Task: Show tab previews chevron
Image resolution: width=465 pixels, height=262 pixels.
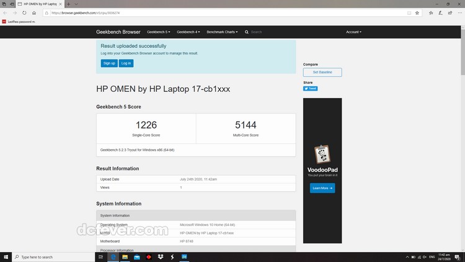Action: [x=76, y=4]
